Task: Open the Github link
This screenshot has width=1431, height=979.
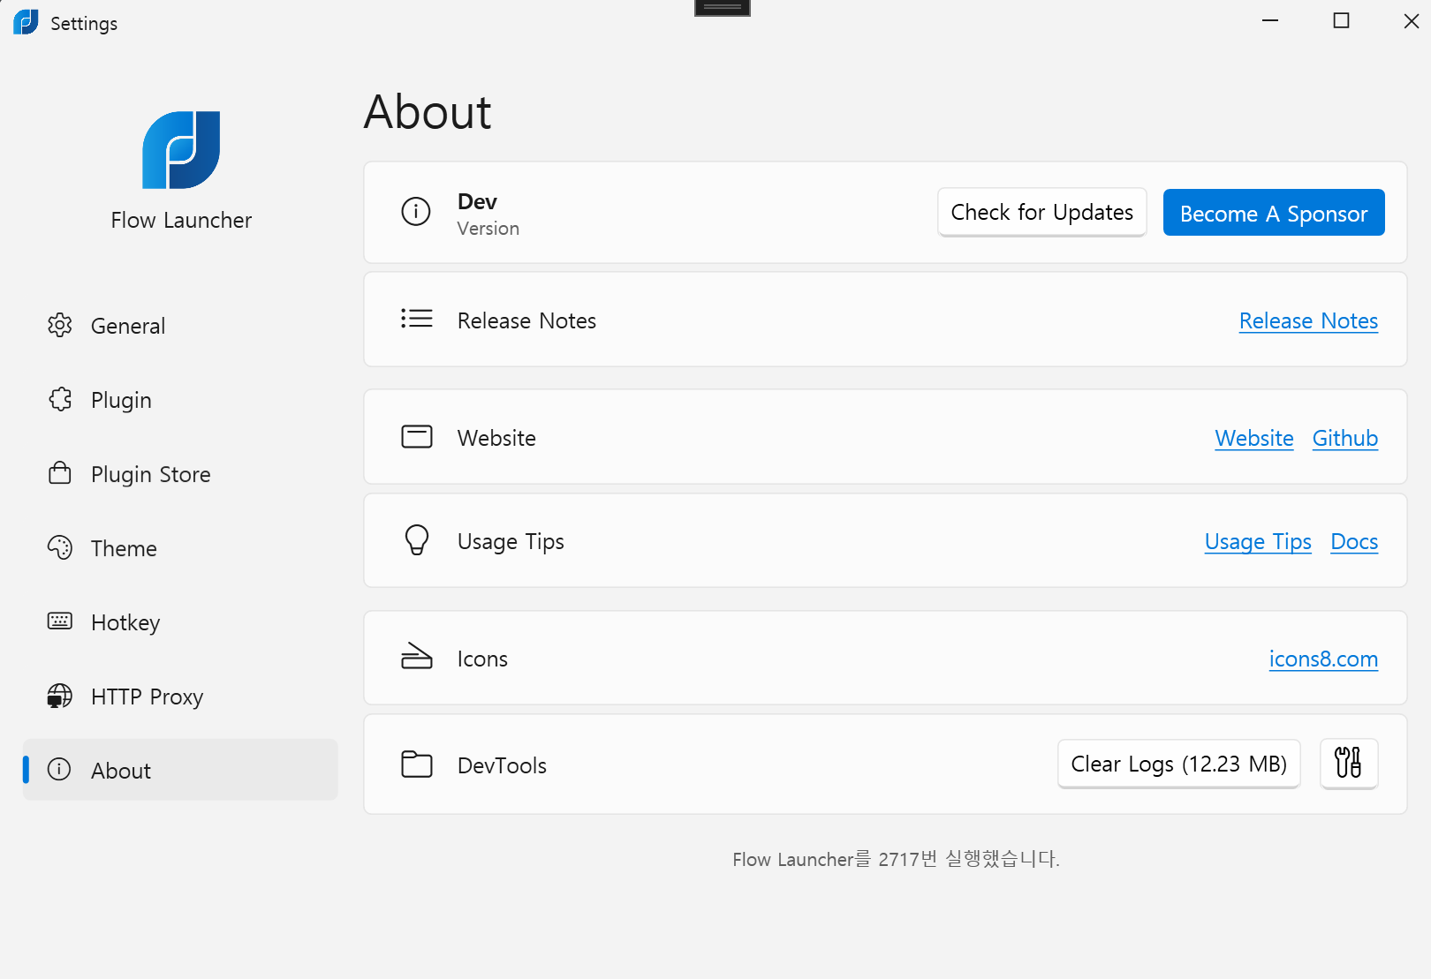Action: 1345,438
